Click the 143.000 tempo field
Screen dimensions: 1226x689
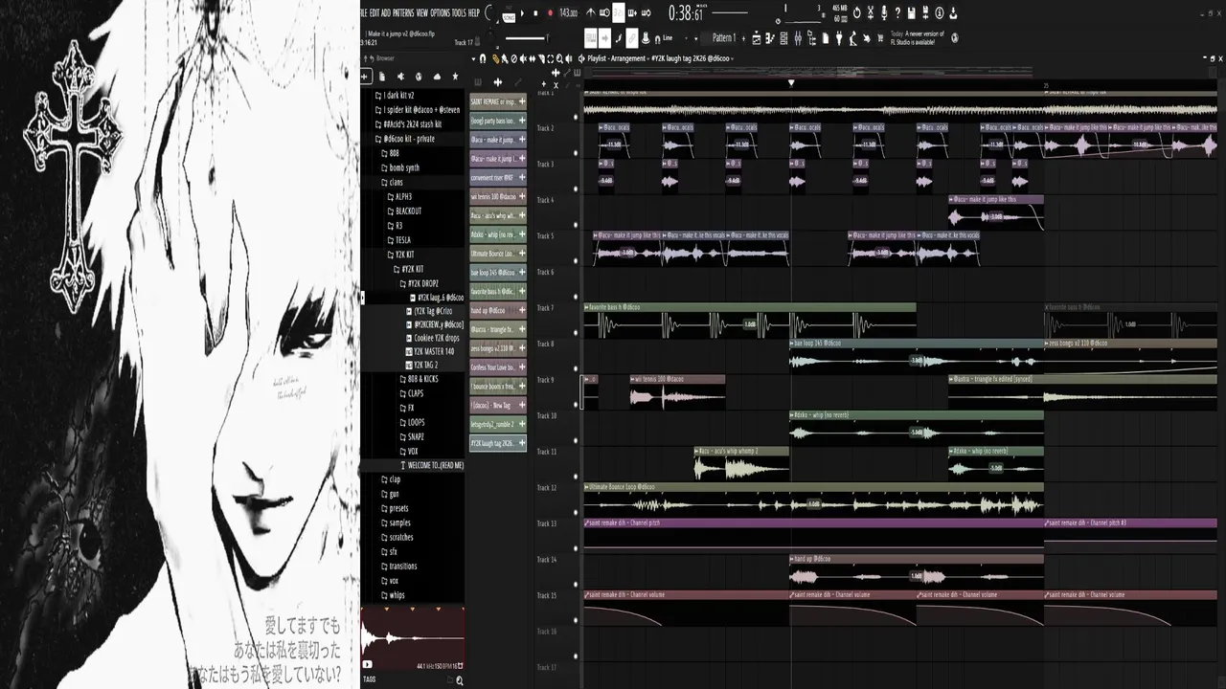pos(569,12)
